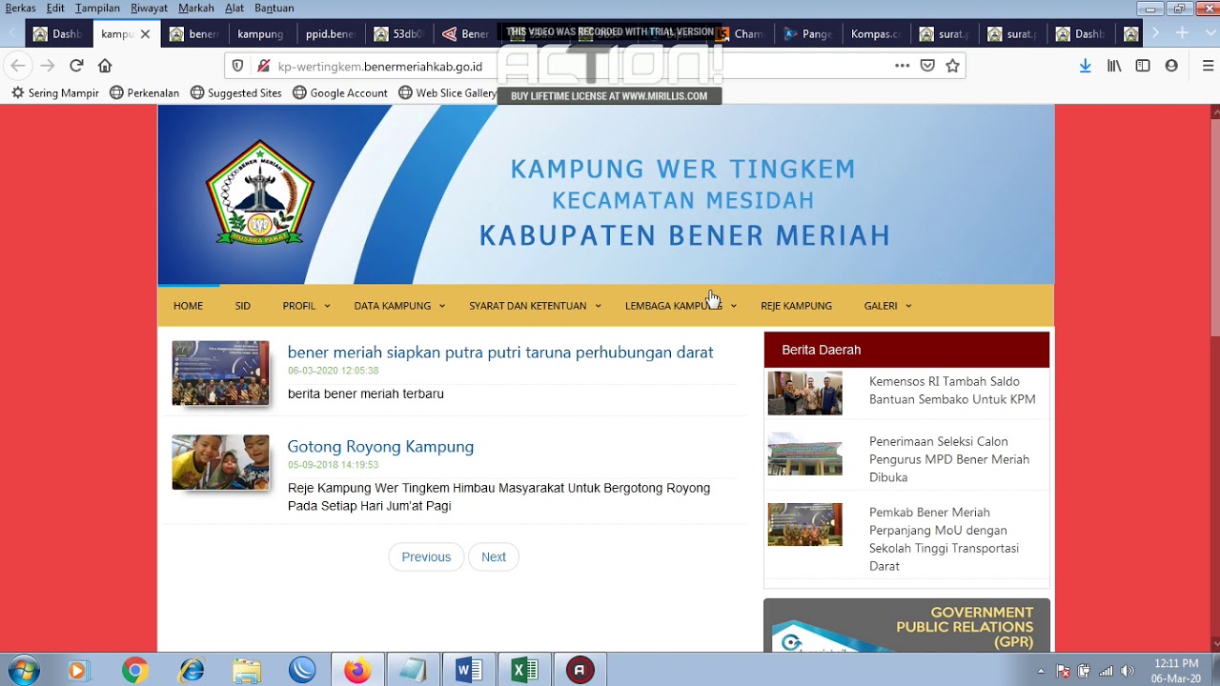Switch to the Kompas.c tab

coord(875,34)
